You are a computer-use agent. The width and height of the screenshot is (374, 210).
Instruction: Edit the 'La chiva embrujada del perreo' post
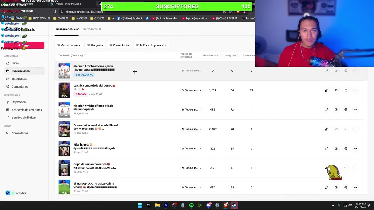[x=326, y=90]
